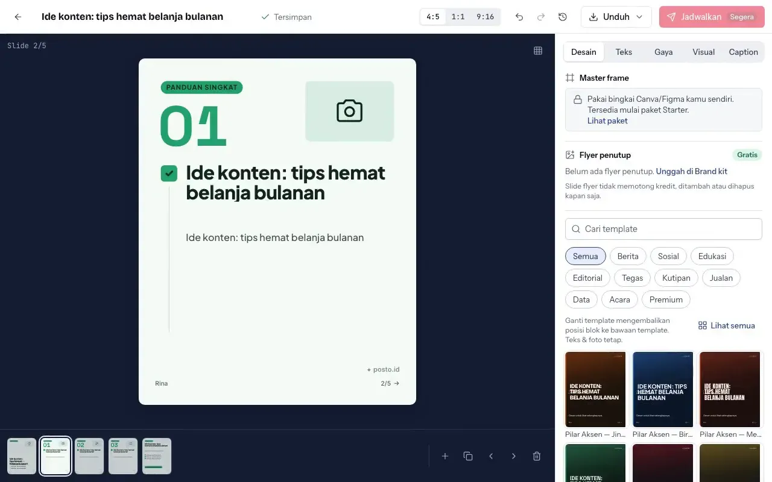The width and height of the screenshot is (772, 482).
Task: Filter templates by Edukasi
Action: pos(712,256)
